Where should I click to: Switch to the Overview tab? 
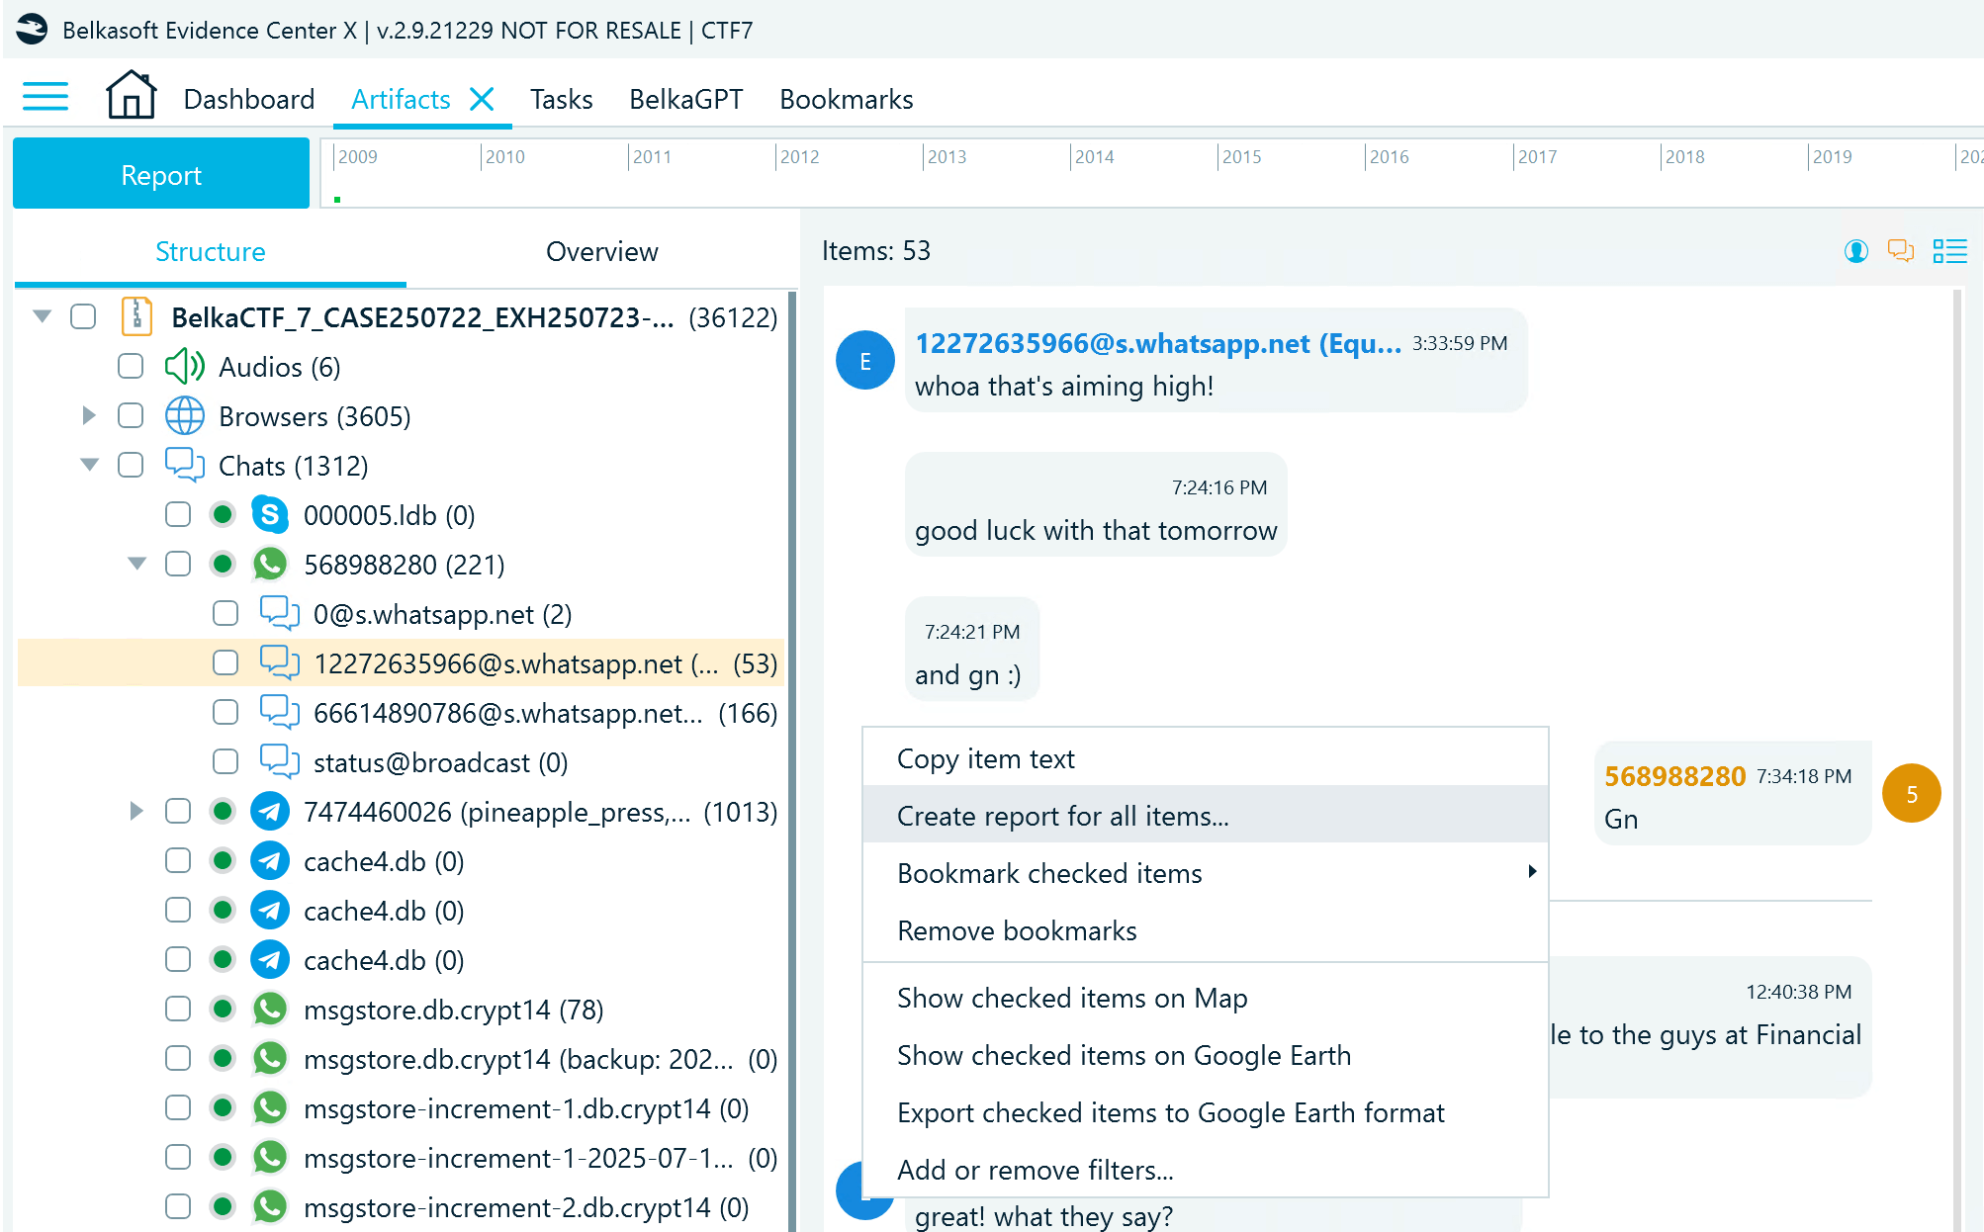[601, 251]
